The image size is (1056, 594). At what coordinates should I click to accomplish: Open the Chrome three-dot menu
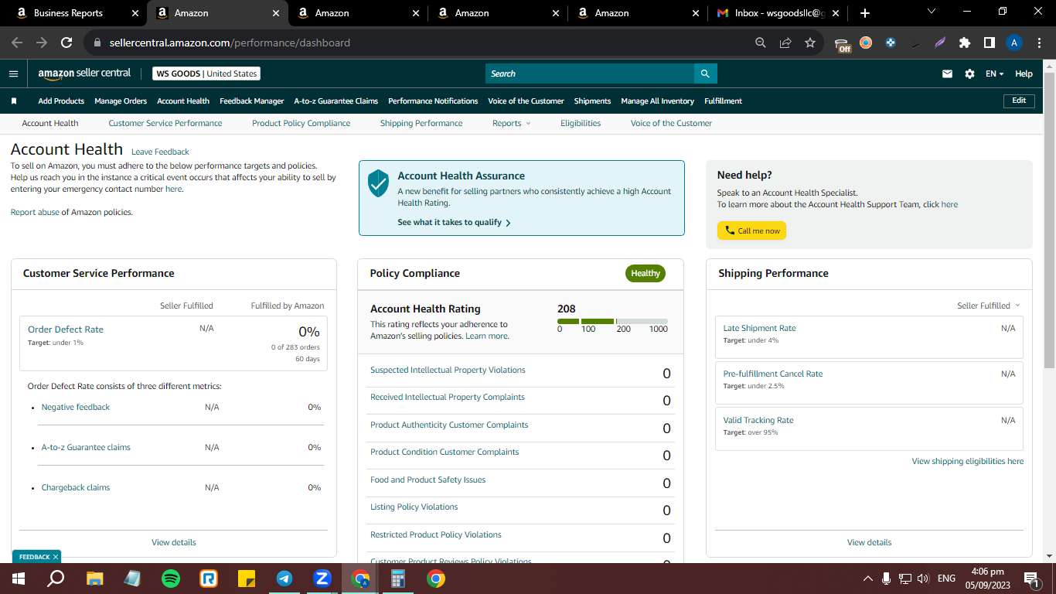point(1039,43)
